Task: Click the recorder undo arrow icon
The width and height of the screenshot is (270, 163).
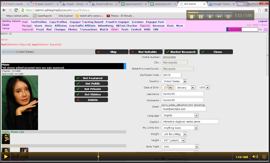Action: (219, 17)
